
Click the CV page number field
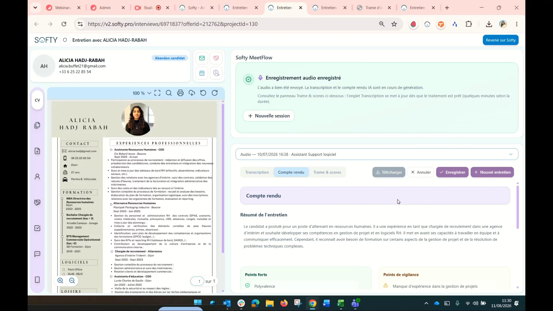point(198,281)
